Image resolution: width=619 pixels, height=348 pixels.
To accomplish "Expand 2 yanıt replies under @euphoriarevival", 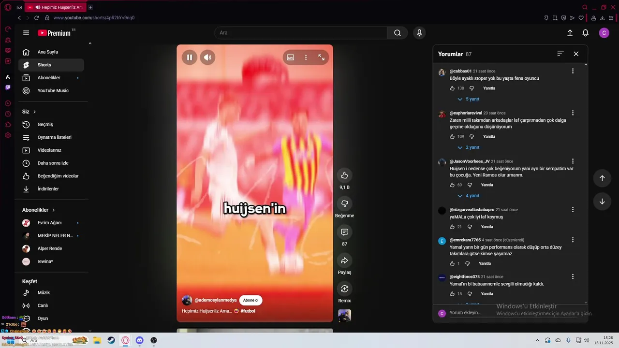I will coord(469,147).
